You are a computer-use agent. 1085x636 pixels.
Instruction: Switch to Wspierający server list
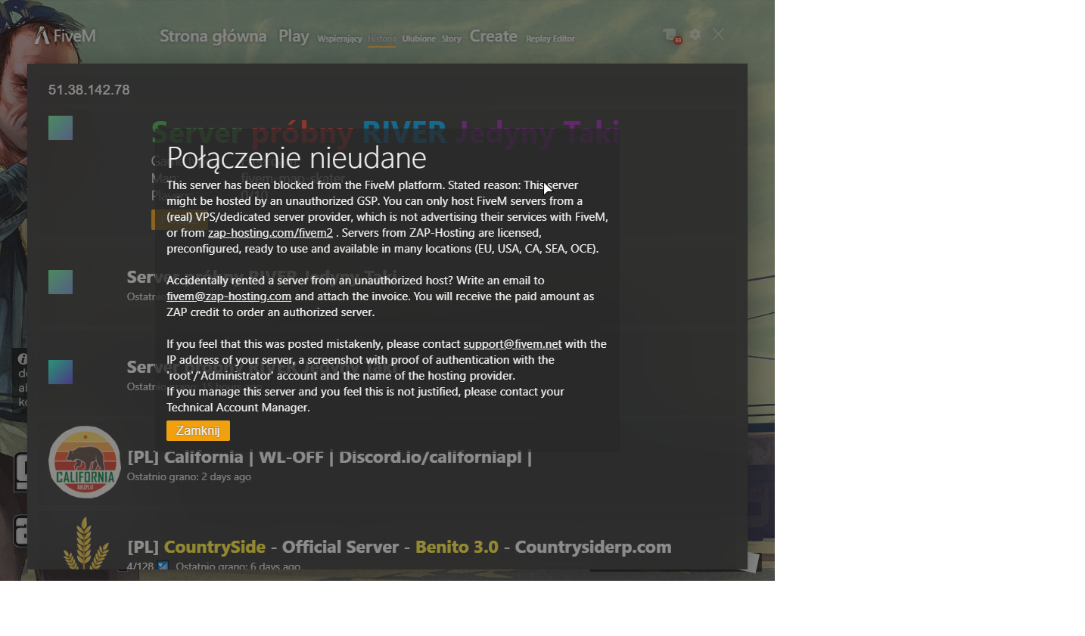pyautogui.click(x=340, y=39)
